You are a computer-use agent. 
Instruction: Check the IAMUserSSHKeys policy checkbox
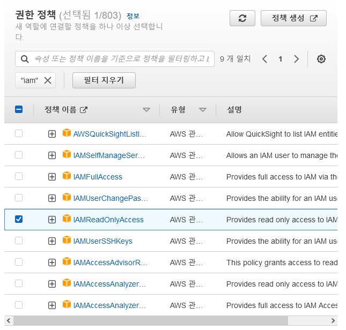19,241
